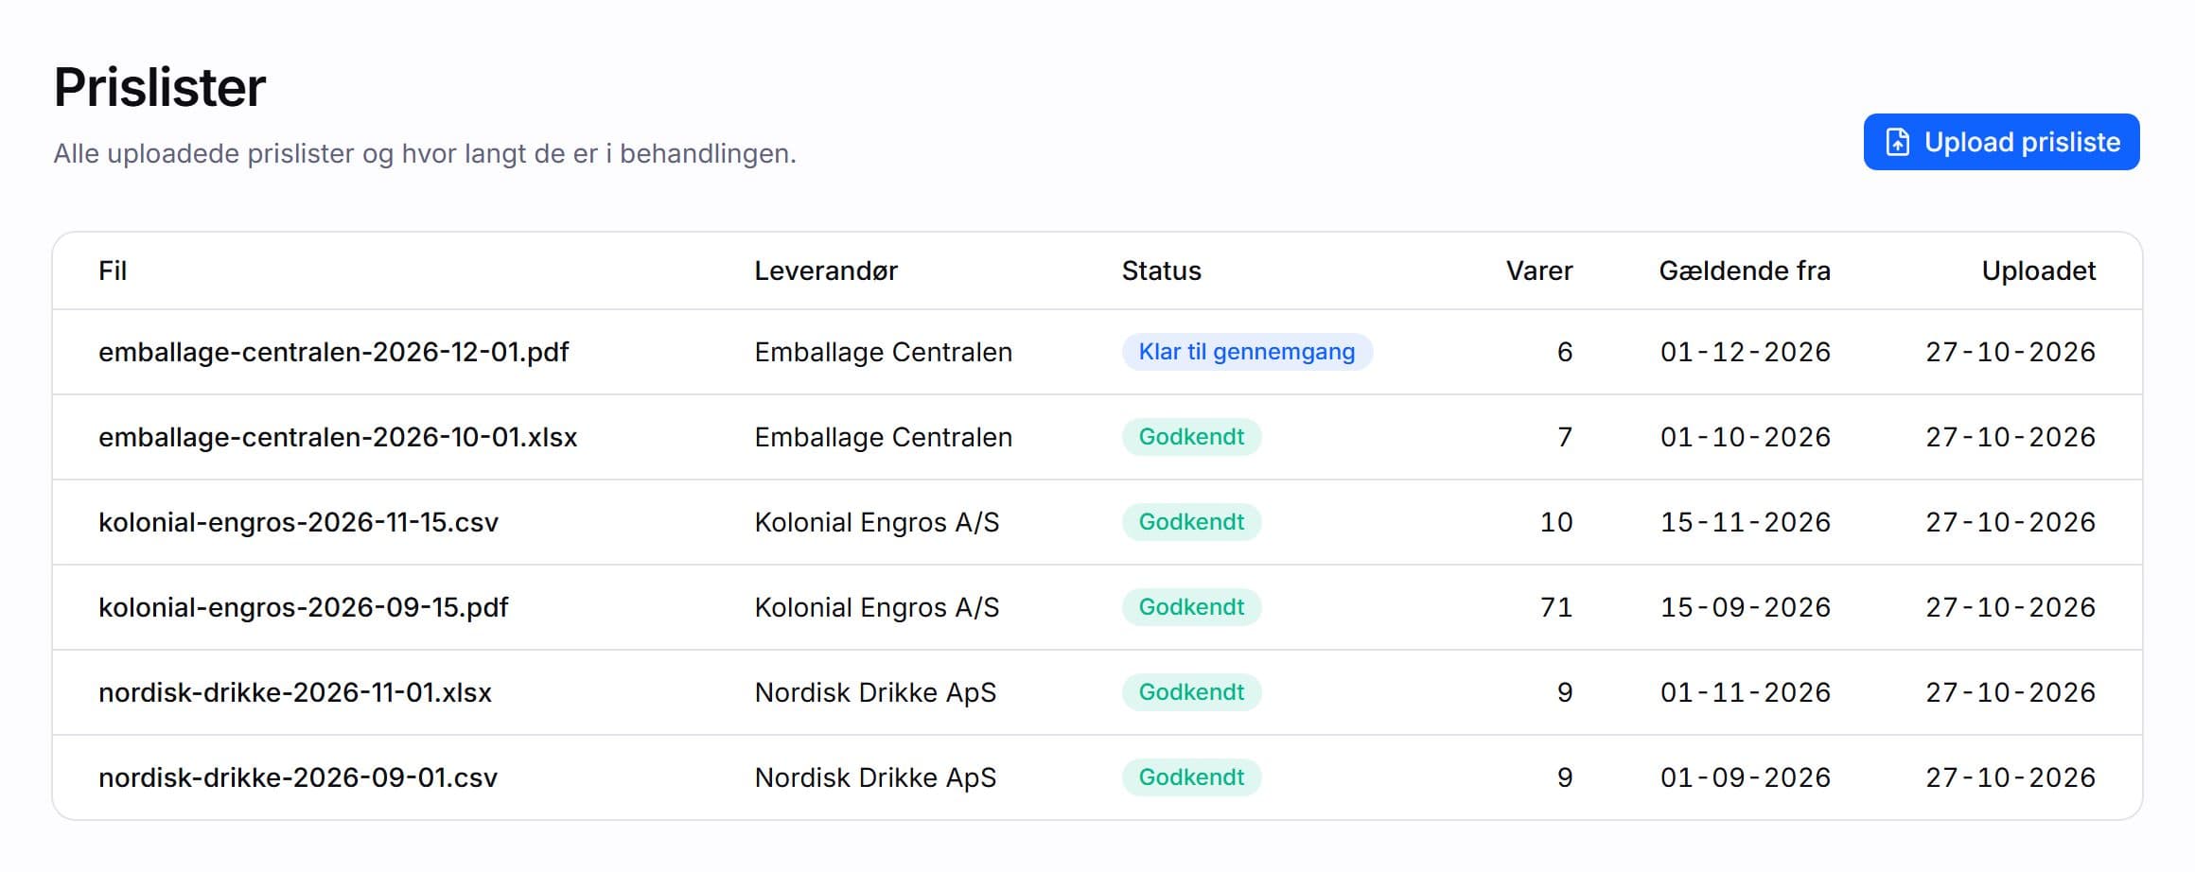Sort by the Fil column header
Viewport: 2195px width, 872px height.
(x=113, y=271)
